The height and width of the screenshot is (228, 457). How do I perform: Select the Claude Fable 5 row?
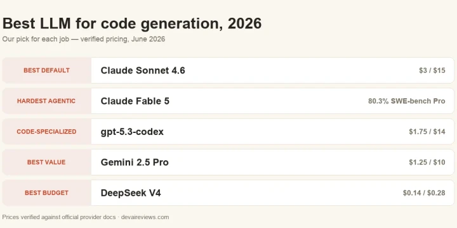tap(228, 101)
